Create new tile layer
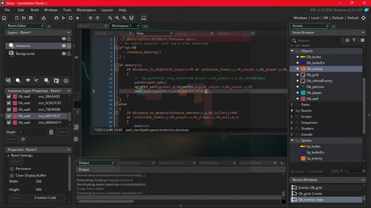Screen dimensions: 371x208 click(x=28, y=81)
